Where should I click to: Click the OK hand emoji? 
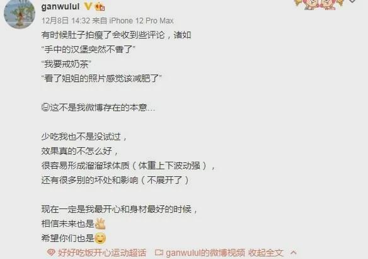point(100,224)
